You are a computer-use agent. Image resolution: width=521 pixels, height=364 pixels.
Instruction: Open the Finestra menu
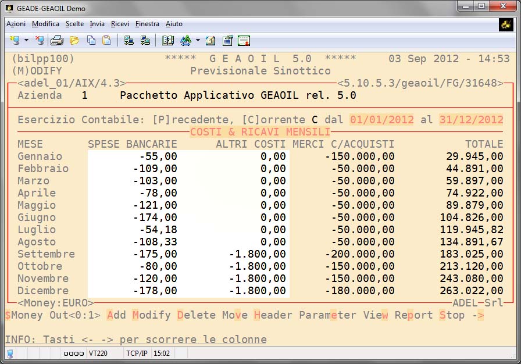pyautogui.click(x=147, y=24)
